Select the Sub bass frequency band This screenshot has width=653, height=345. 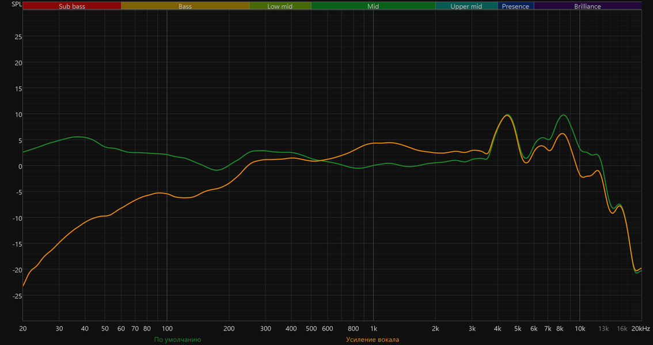(72, 6)
